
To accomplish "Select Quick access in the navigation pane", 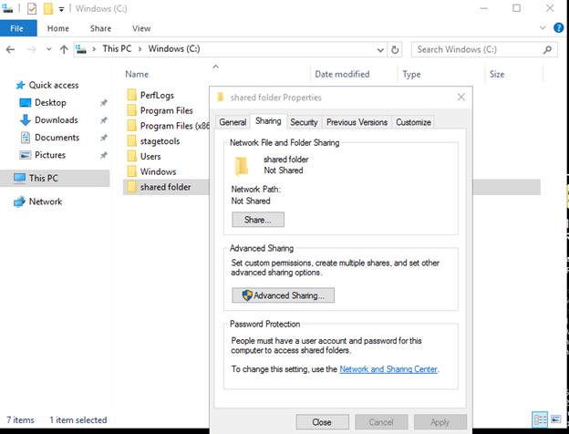I will click(x=53, y=86).
